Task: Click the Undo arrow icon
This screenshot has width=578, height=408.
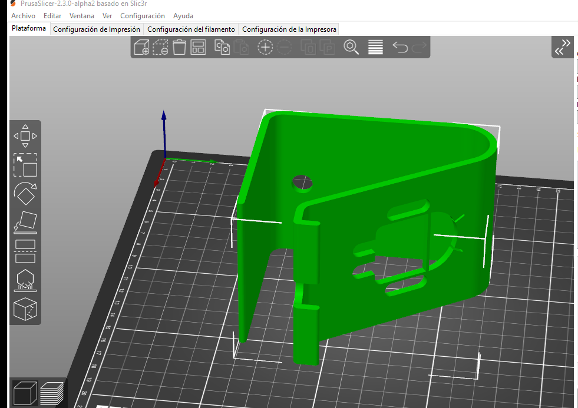Action: point(400,47)
